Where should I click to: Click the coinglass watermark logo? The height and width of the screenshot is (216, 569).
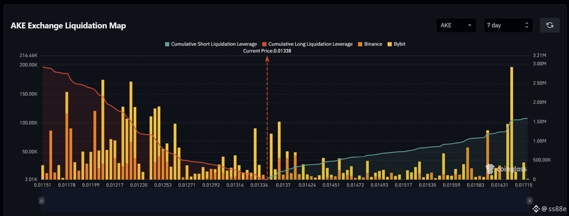click(506, 169)
